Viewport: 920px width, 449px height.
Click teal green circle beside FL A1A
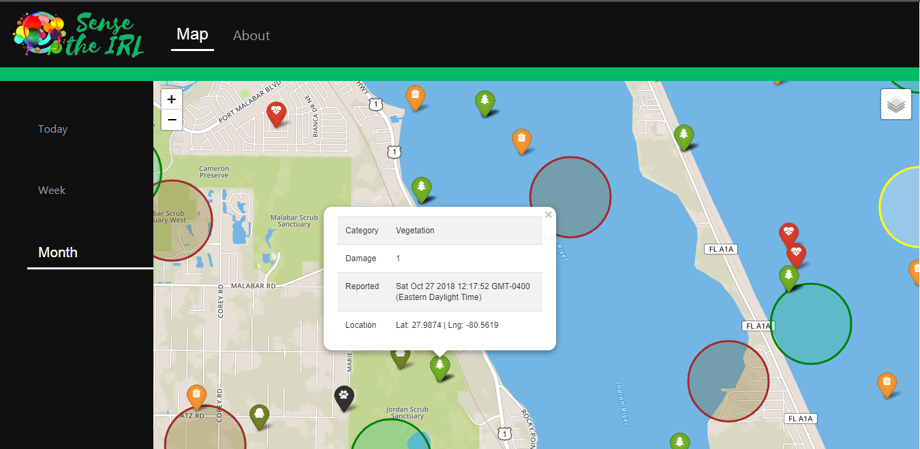point(811,324)
